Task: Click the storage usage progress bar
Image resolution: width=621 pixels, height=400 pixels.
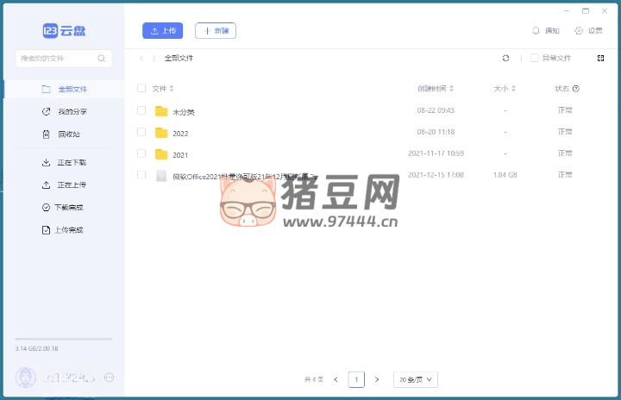Action: (x=63, y=339)
